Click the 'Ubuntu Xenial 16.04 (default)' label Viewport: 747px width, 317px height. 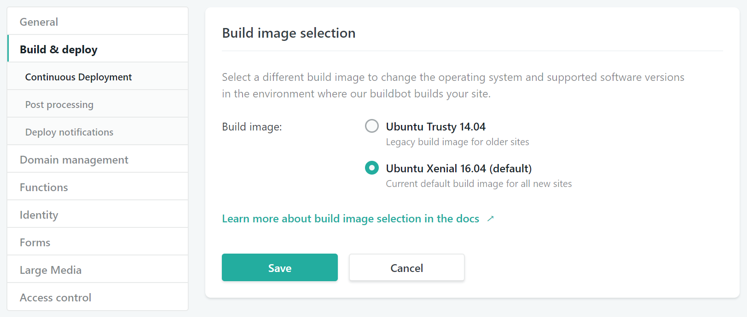click(x=458, y=169)
